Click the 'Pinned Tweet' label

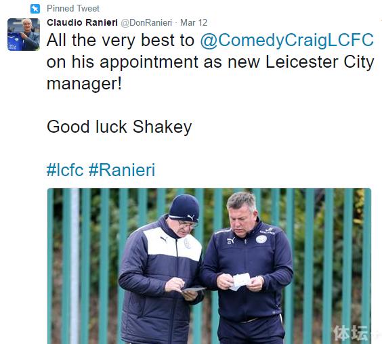(73, 9)
